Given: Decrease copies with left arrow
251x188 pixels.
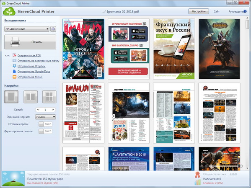Looking at the screenshot, I should pyautogui.click(x=38, y=110).
